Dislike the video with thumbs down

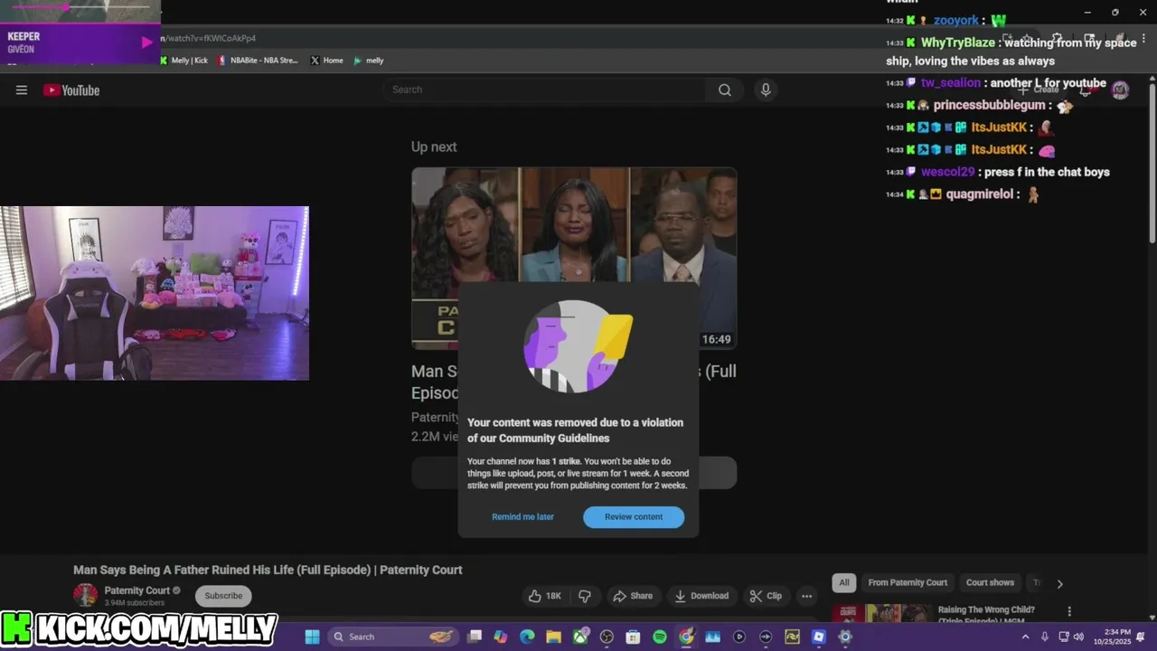pyautogui.click(x=585, y=596)
